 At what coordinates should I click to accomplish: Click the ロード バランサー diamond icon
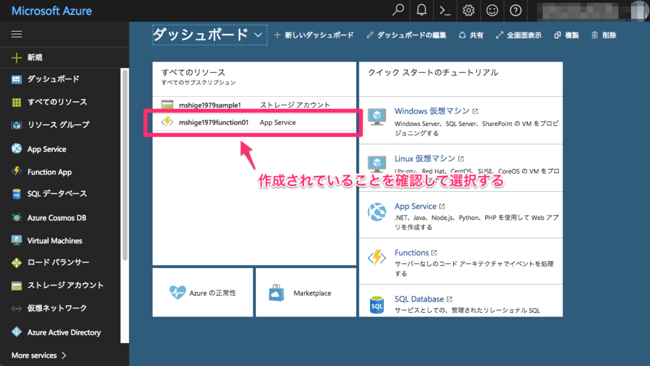(17, 263)
